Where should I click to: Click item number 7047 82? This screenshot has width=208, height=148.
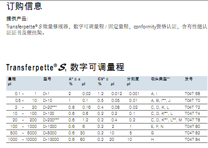192,133
